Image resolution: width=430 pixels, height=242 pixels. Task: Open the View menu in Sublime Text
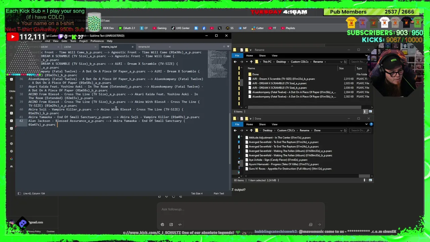(x=56, y=41)
